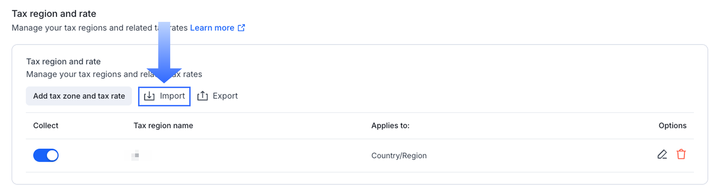Delete the tax region with trash icon
725x193 pixels.
pyautogui.click(x=681, y=154)
